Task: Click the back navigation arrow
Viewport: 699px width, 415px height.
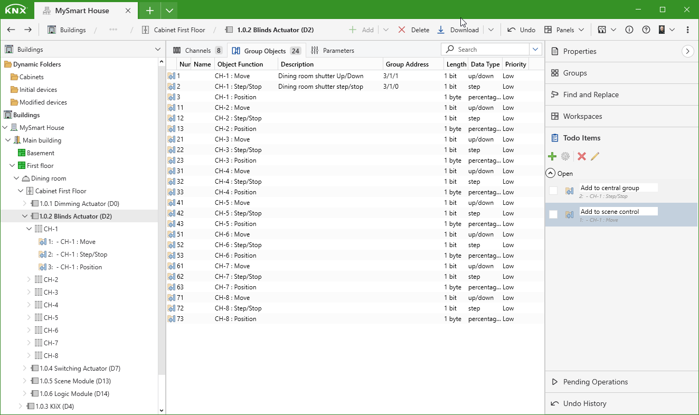Action: (11, 30)
